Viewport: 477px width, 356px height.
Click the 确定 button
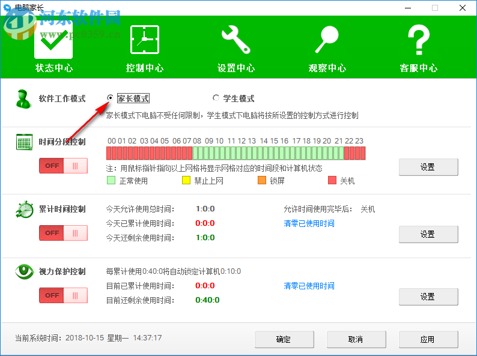click(284, 339)
